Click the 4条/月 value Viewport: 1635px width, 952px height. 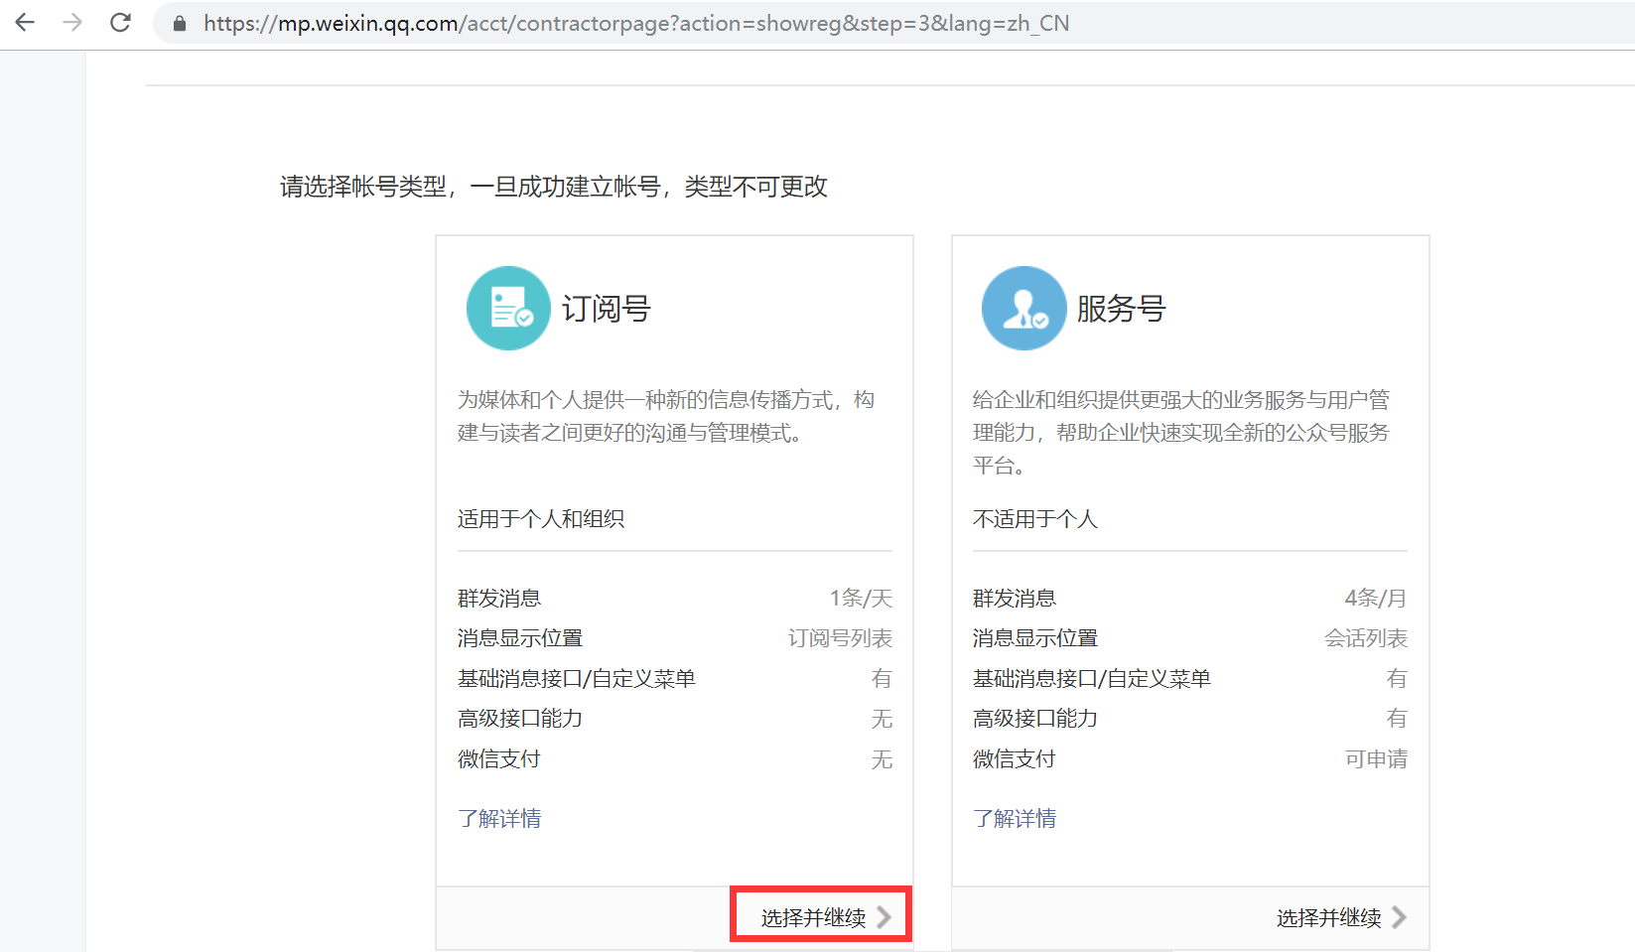click(x=1376, y=599)
